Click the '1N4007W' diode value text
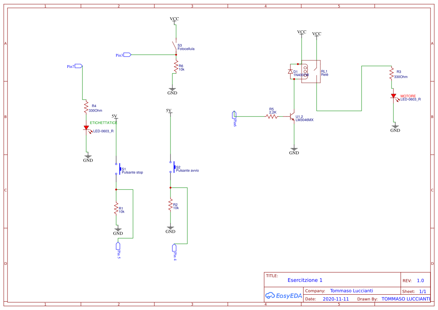Image resolution: width=438 pixels, height=310 pixels. click(301, 75)
